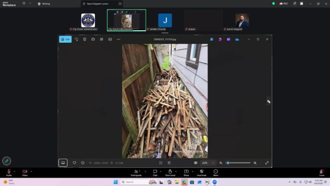The image size is (330, 186).
Task: Click the weather widget on the taskbar
Action: [x=9, y=182]
